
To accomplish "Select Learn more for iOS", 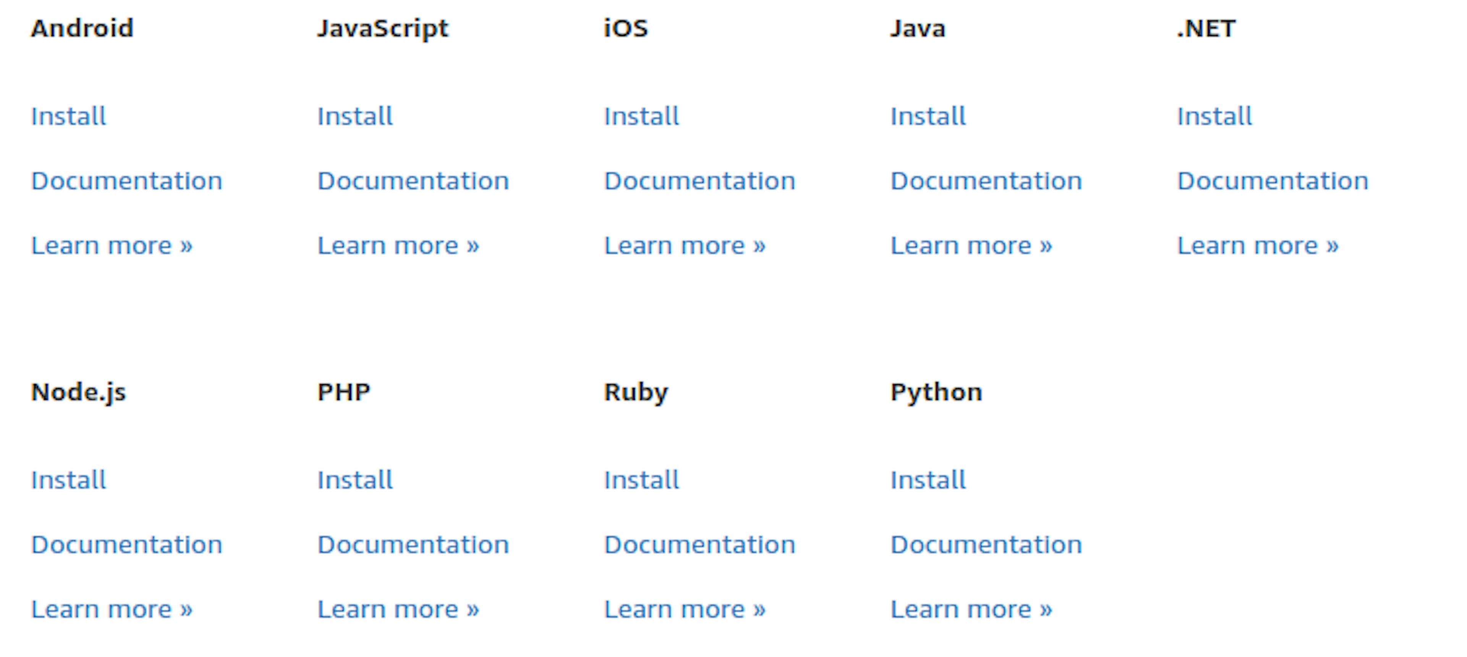I will (x=685, y=245).
